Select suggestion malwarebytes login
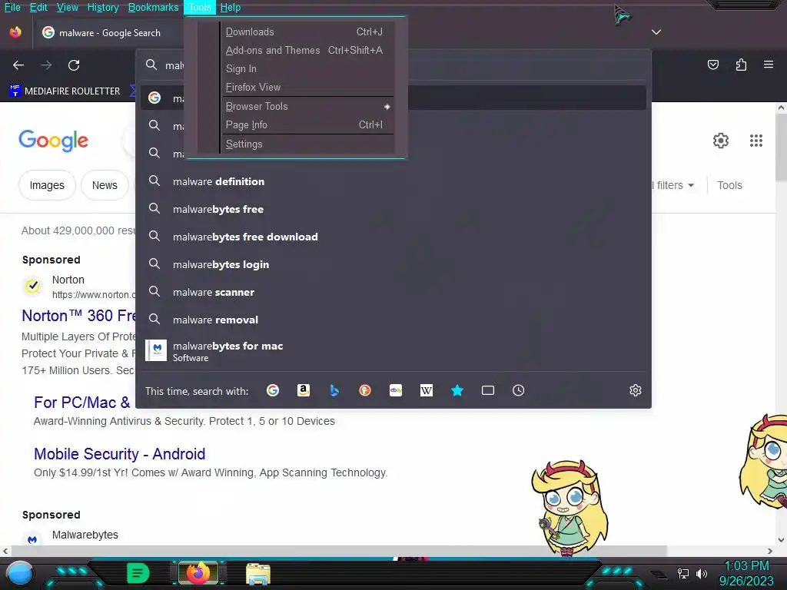Screen dimensions: 787x590 [393, 264]
